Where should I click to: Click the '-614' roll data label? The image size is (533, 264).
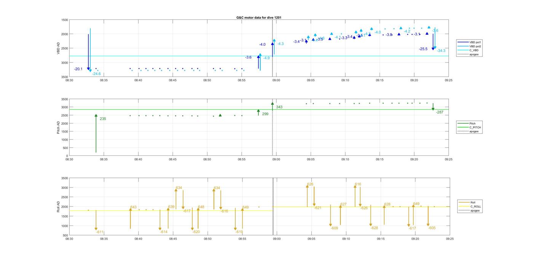[x=164, y=232]
